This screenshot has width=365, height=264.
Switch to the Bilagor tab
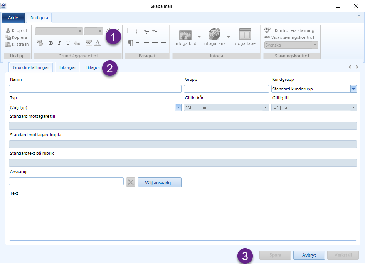click(93, 67)
